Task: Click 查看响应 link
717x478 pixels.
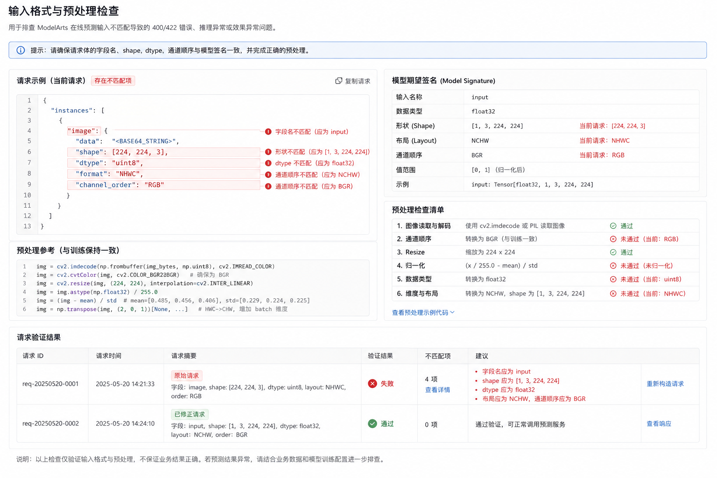Action: [659, 424]
